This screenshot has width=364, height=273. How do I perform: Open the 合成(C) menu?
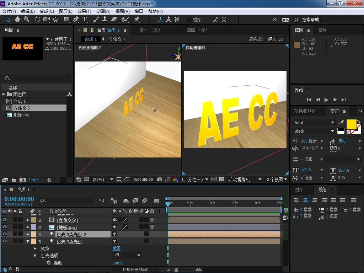tap(47, 11)
